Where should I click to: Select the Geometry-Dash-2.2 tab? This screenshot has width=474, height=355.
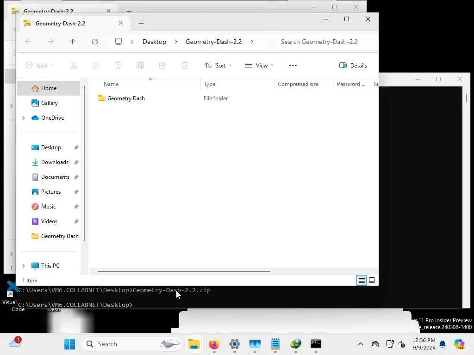74,23
